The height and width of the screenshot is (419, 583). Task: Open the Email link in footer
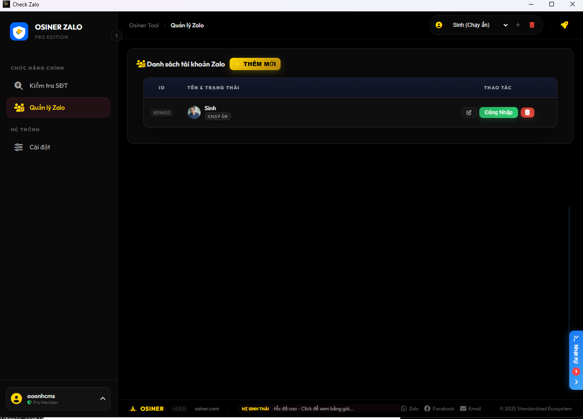[x=470, y=409]
